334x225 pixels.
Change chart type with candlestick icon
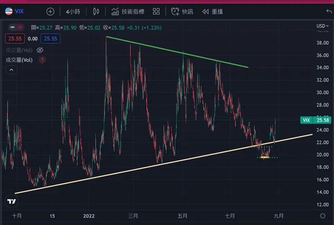coord(96,11)
